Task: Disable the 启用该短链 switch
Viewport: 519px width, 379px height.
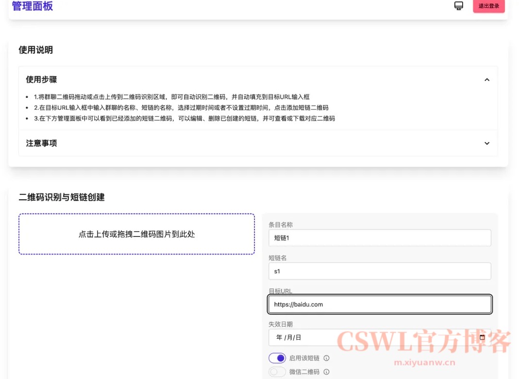Action: pyautogui.click(x=277, y=358)
